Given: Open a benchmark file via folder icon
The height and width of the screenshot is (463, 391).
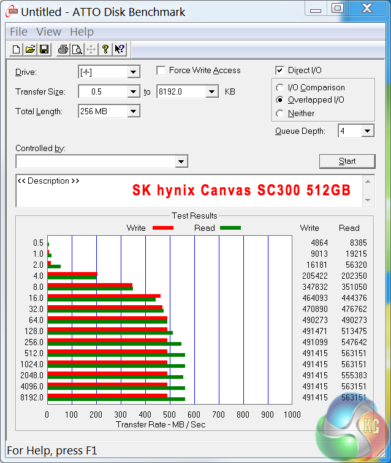Looking at the screenshot, I should [x=30, y=50].
